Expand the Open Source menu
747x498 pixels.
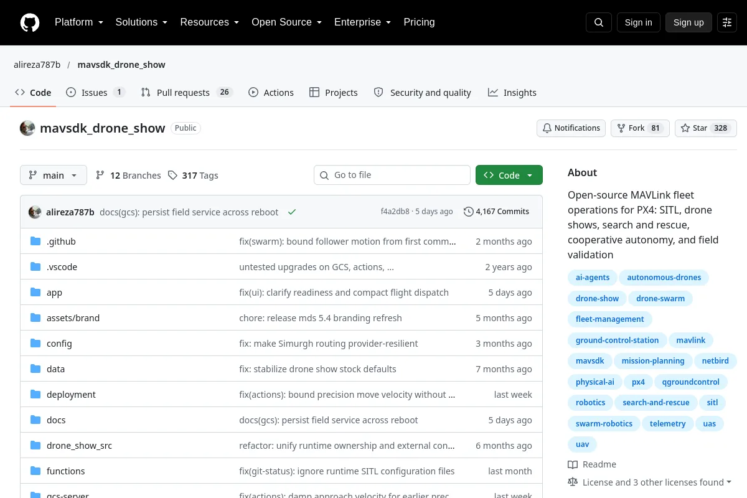(x=286, y=22)
